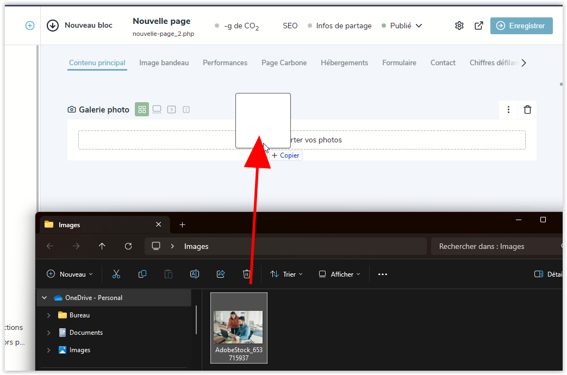Click the Enregistrer button

pyautogui.click(x=521, y=26)
